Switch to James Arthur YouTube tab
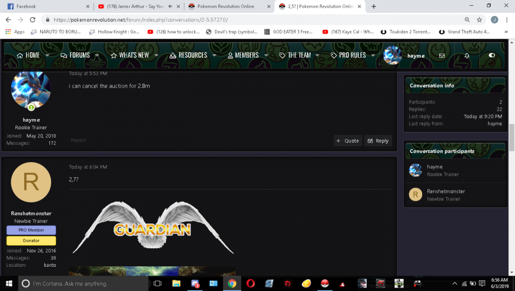Screen dimensions: 515x291 point(135,6)
